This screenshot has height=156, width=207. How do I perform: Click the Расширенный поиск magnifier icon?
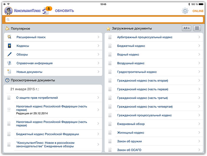[x=9, y=37]
